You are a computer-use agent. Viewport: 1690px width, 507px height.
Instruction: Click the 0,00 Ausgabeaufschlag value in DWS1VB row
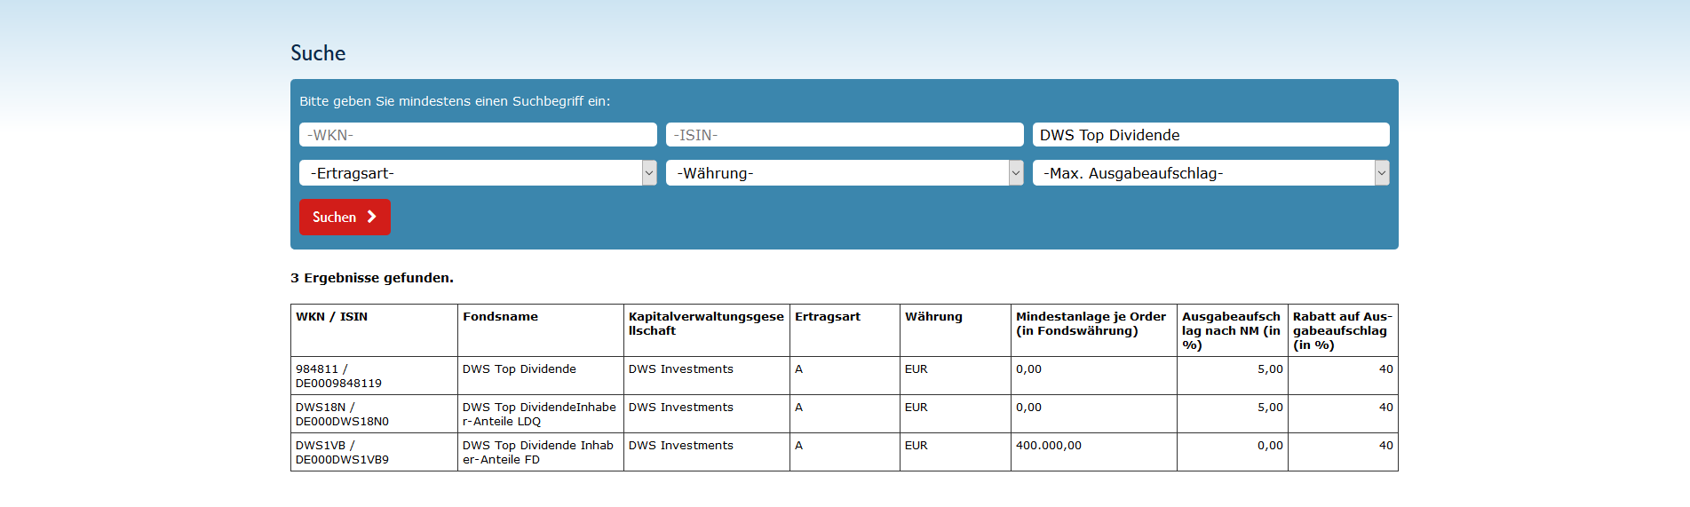(1270, 446)
